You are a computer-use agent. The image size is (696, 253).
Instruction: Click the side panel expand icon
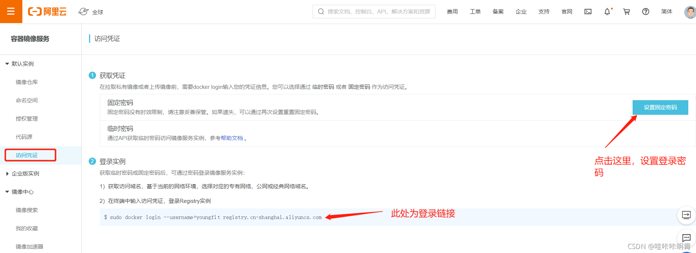click(686, 215)
